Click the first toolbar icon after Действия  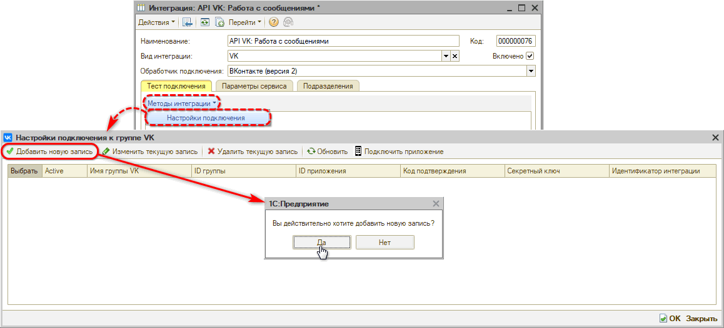click(187, 22)
